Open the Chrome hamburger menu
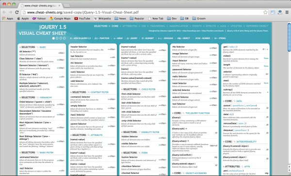The image size is (291, 176). 287,13
